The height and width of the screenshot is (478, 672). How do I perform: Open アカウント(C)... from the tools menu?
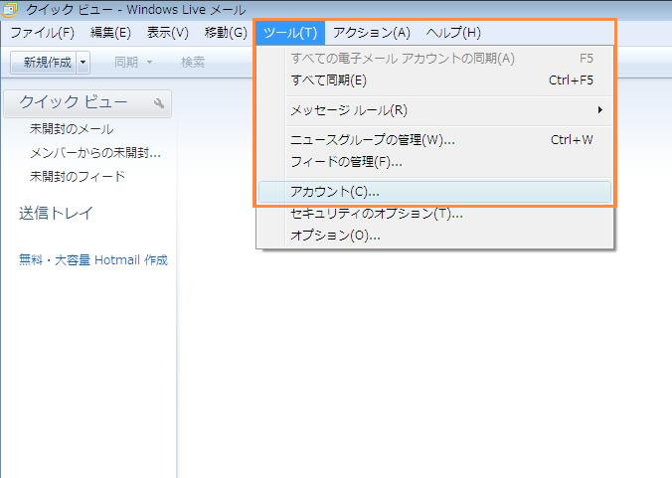334,191
